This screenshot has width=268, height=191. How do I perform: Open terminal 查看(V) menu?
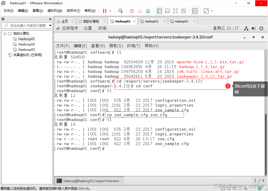98,46
